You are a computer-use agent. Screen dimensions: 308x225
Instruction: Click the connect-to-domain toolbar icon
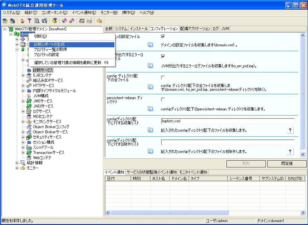point(5,21)
